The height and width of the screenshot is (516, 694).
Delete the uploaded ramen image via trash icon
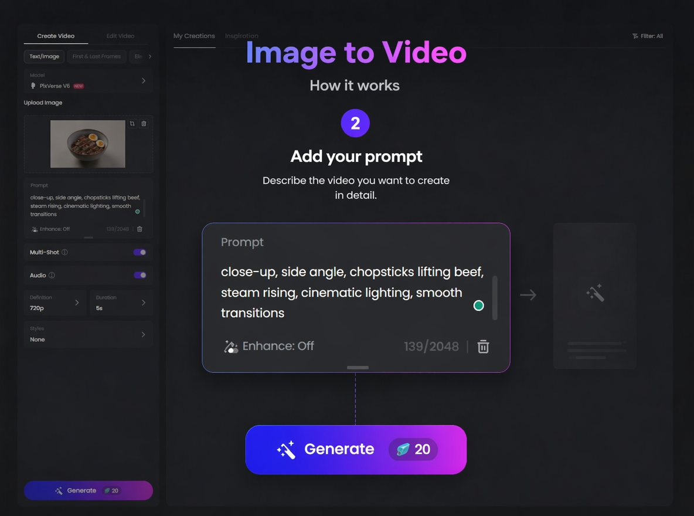(x=144, y=124)
